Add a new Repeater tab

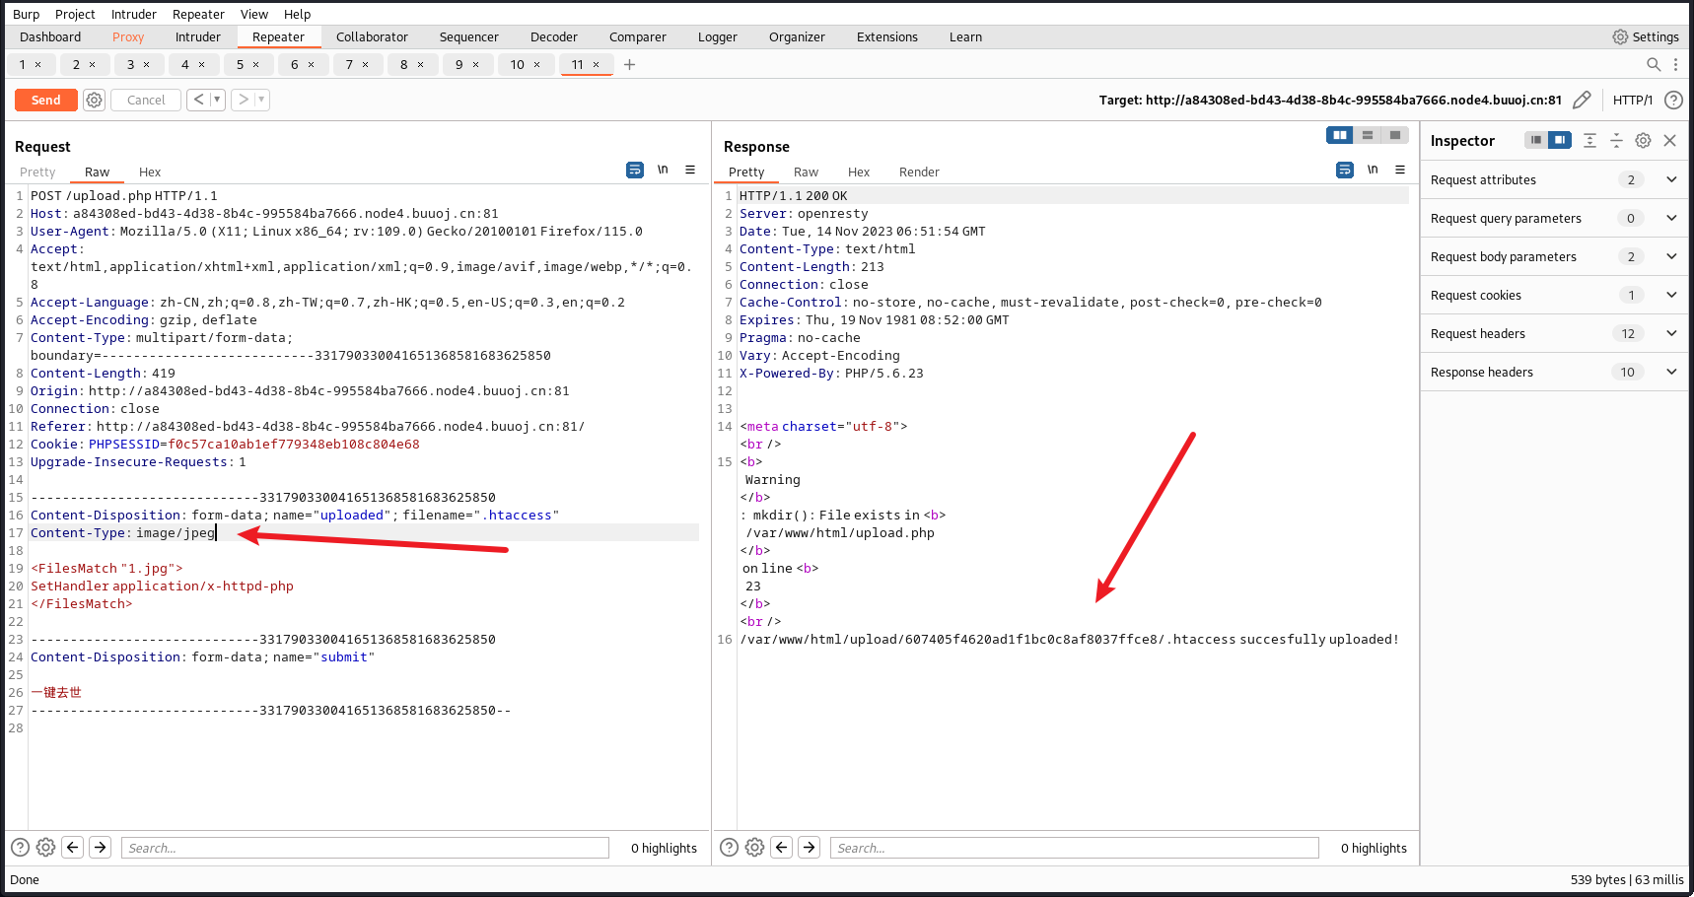click(x=630, y=65)
